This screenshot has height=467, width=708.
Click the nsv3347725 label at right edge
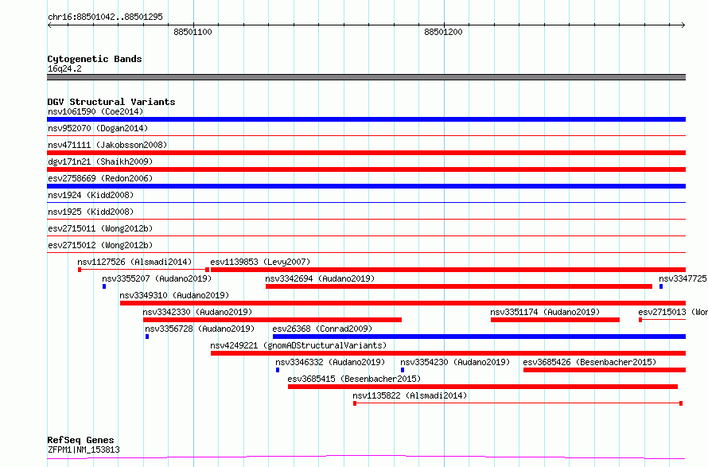click(683, 278)
